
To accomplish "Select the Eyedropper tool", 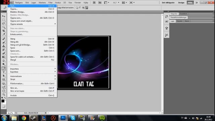I will point(4,34).
